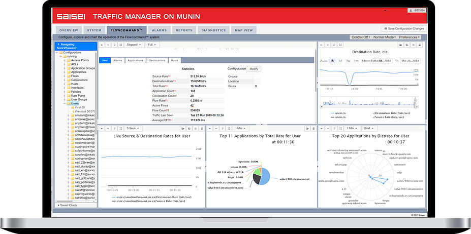Click back arrow in Destination Rate chart toolbar
Viewport: 471px width, 234px height.
tap(322, 45)
